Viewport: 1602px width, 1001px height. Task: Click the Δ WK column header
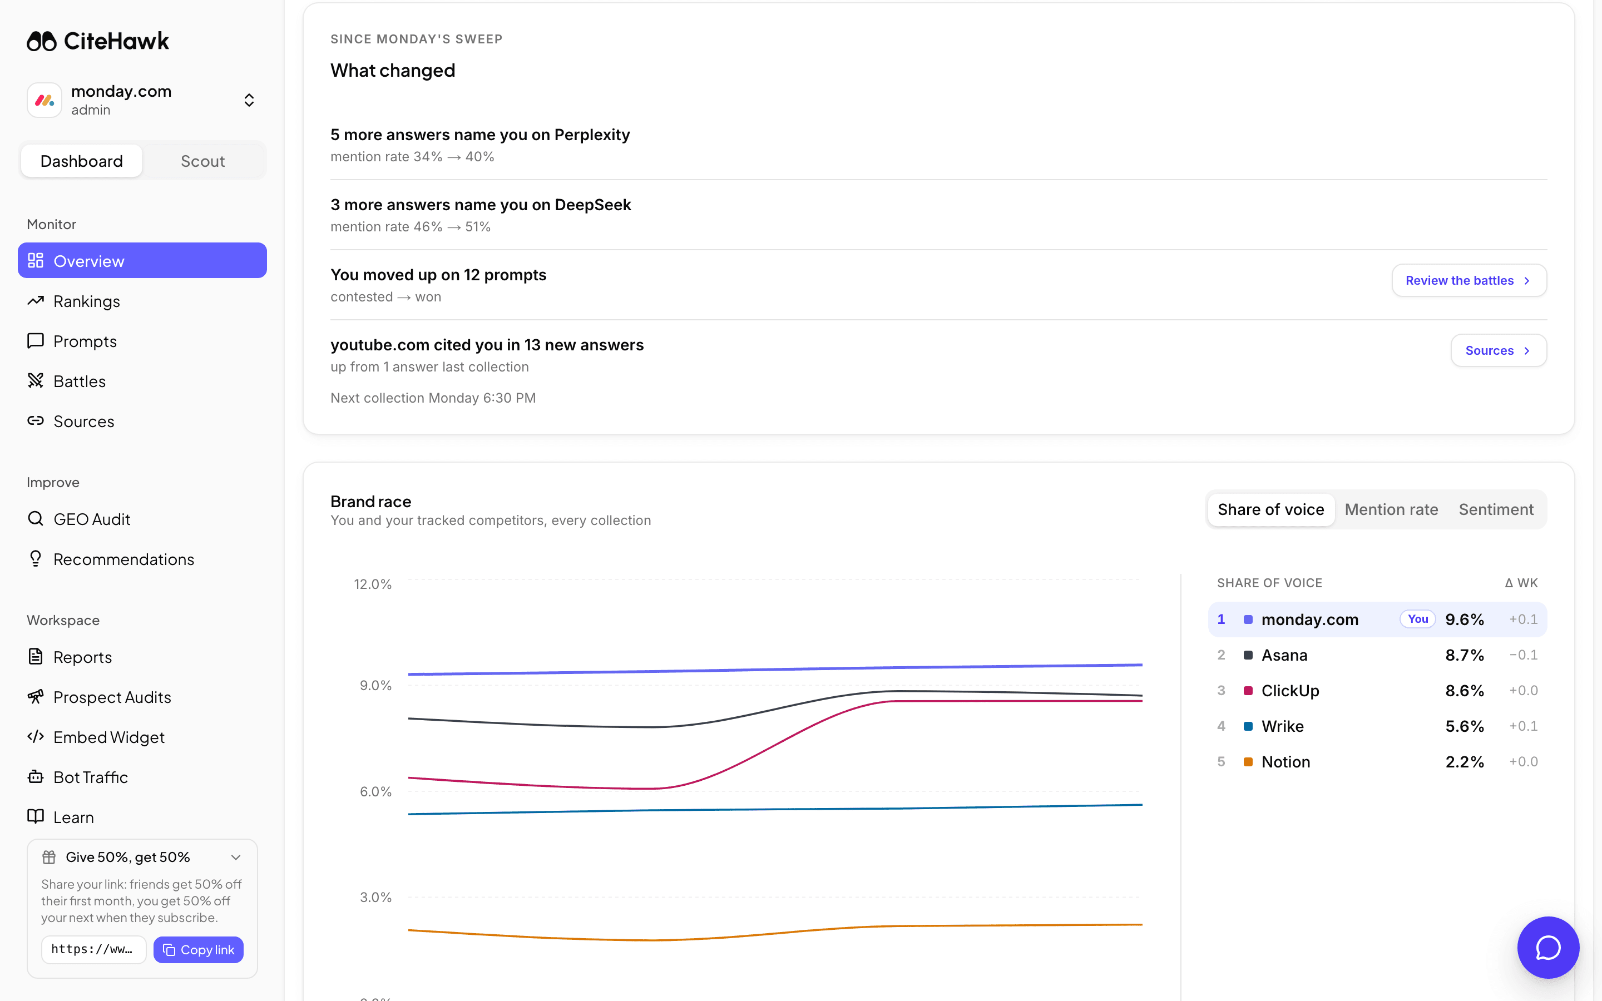[x=1521, y=583]
